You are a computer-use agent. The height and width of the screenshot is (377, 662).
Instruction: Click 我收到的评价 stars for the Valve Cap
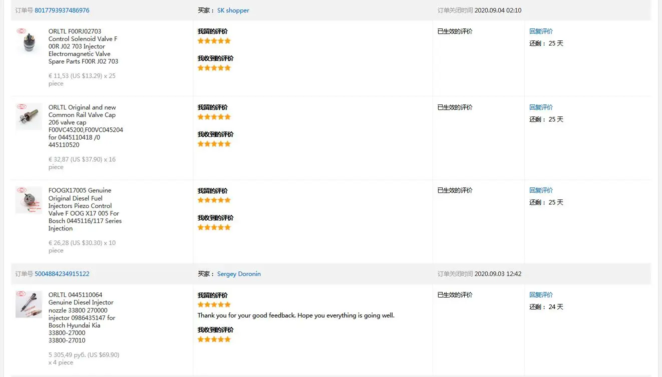point(214,144)
